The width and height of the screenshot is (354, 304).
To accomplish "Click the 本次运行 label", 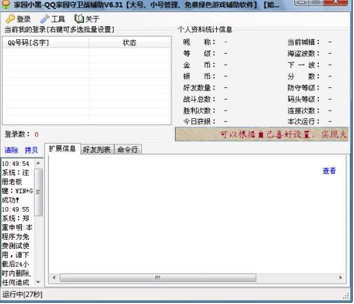I will (304, 121).
